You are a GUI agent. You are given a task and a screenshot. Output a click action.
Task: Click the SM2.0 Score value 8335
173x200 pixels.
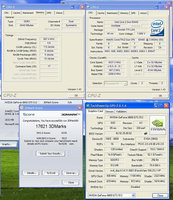pos(64,133)
